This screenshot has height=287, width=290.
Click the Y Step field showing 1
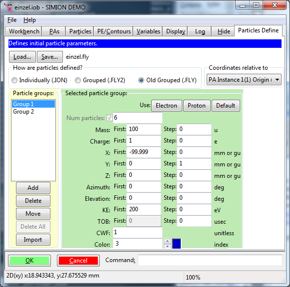pyautogui.click(x=194, y=163)
